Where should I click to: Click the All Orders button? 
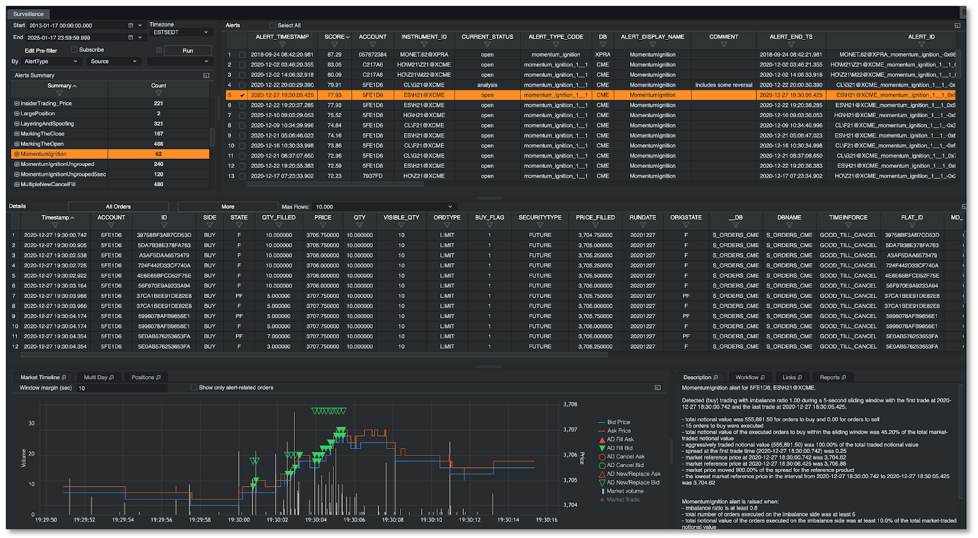[x=118, y=207]
